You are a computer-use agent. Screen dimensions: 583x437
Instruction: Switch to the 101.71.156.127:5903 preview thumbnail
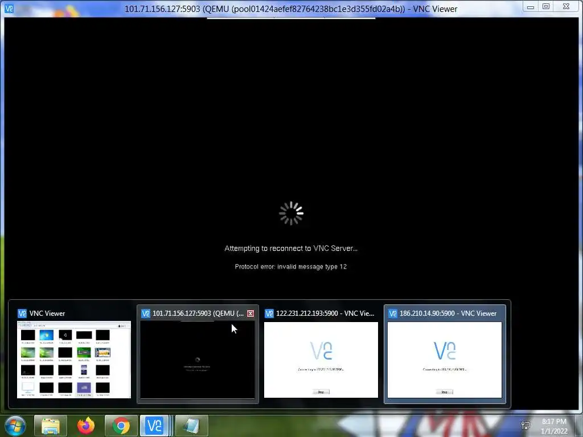tap(198, 360)
